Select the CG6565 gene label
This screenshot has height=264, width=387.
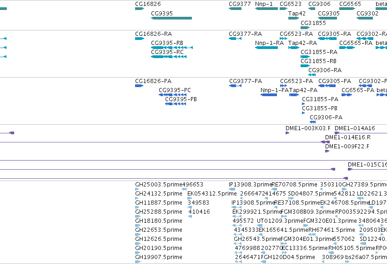tap(350, 4)
